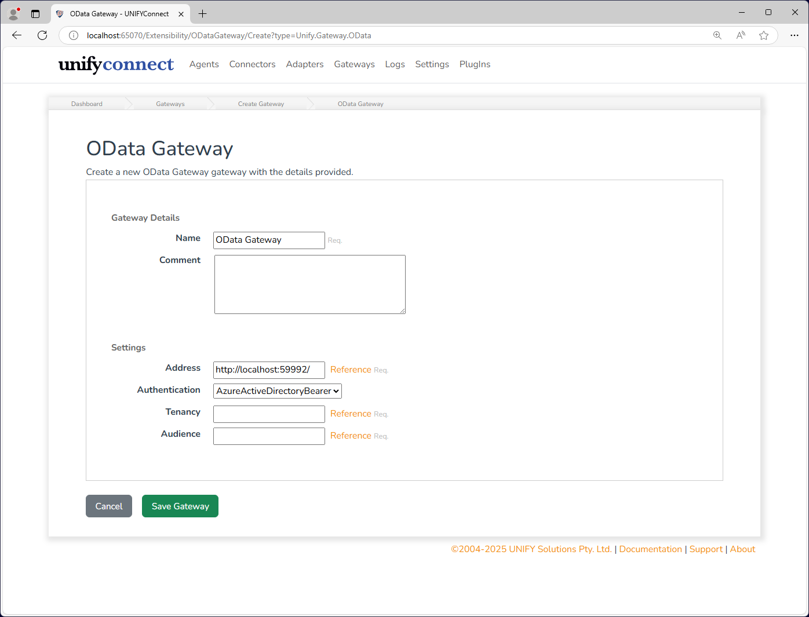Open the Documentation footer link
The image size is (809, 617).
tap(650, 549)
